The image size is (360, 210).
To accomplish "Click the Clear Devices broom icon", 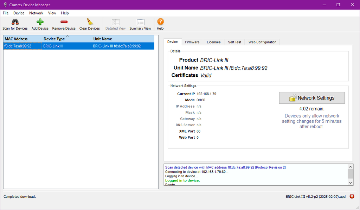I will click(89, 22).
